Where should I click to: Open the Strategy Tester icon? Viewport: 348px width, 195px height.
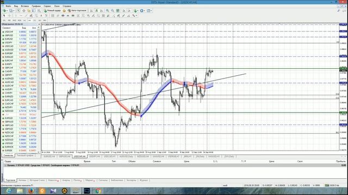[x=39, y=11]
